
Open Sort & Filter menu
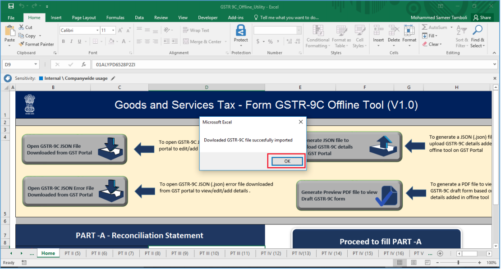[x=462, y=36]
